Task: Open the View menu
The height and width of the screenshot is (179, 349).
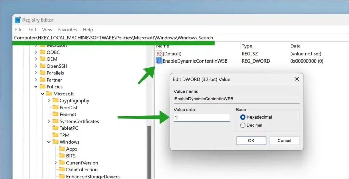Action: [x=47, y=30]
